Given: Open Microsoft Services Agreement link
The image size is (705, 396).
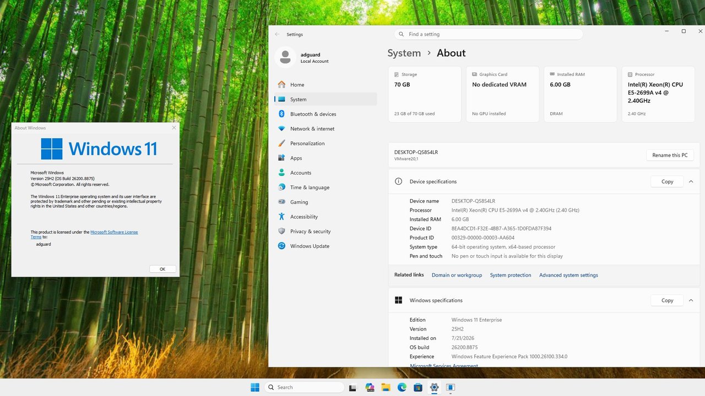Looking at the screenshot, I should click(444, 366).
